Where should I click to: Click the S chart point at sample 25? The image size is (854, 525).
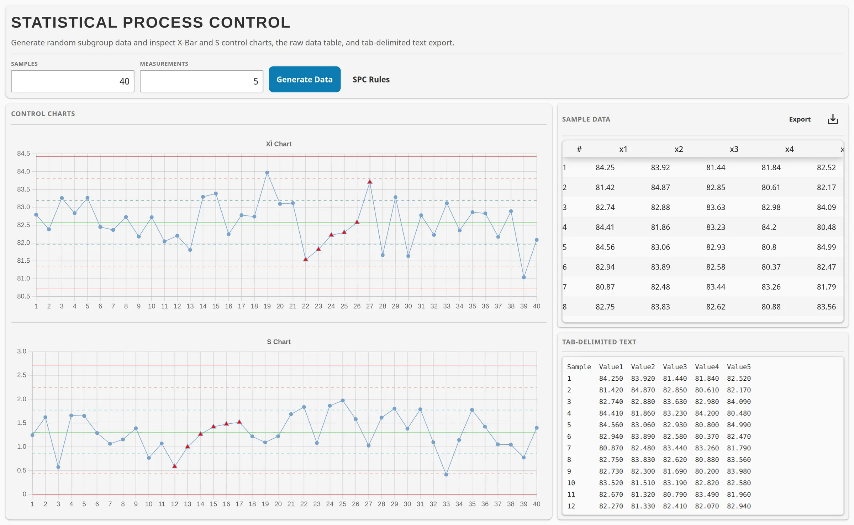[343, 401]
